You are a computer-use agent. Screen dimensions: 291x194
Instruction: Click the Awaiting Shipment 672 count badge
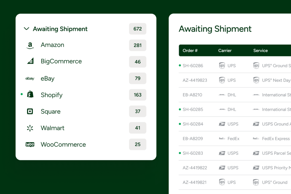[x=138, y=29]
